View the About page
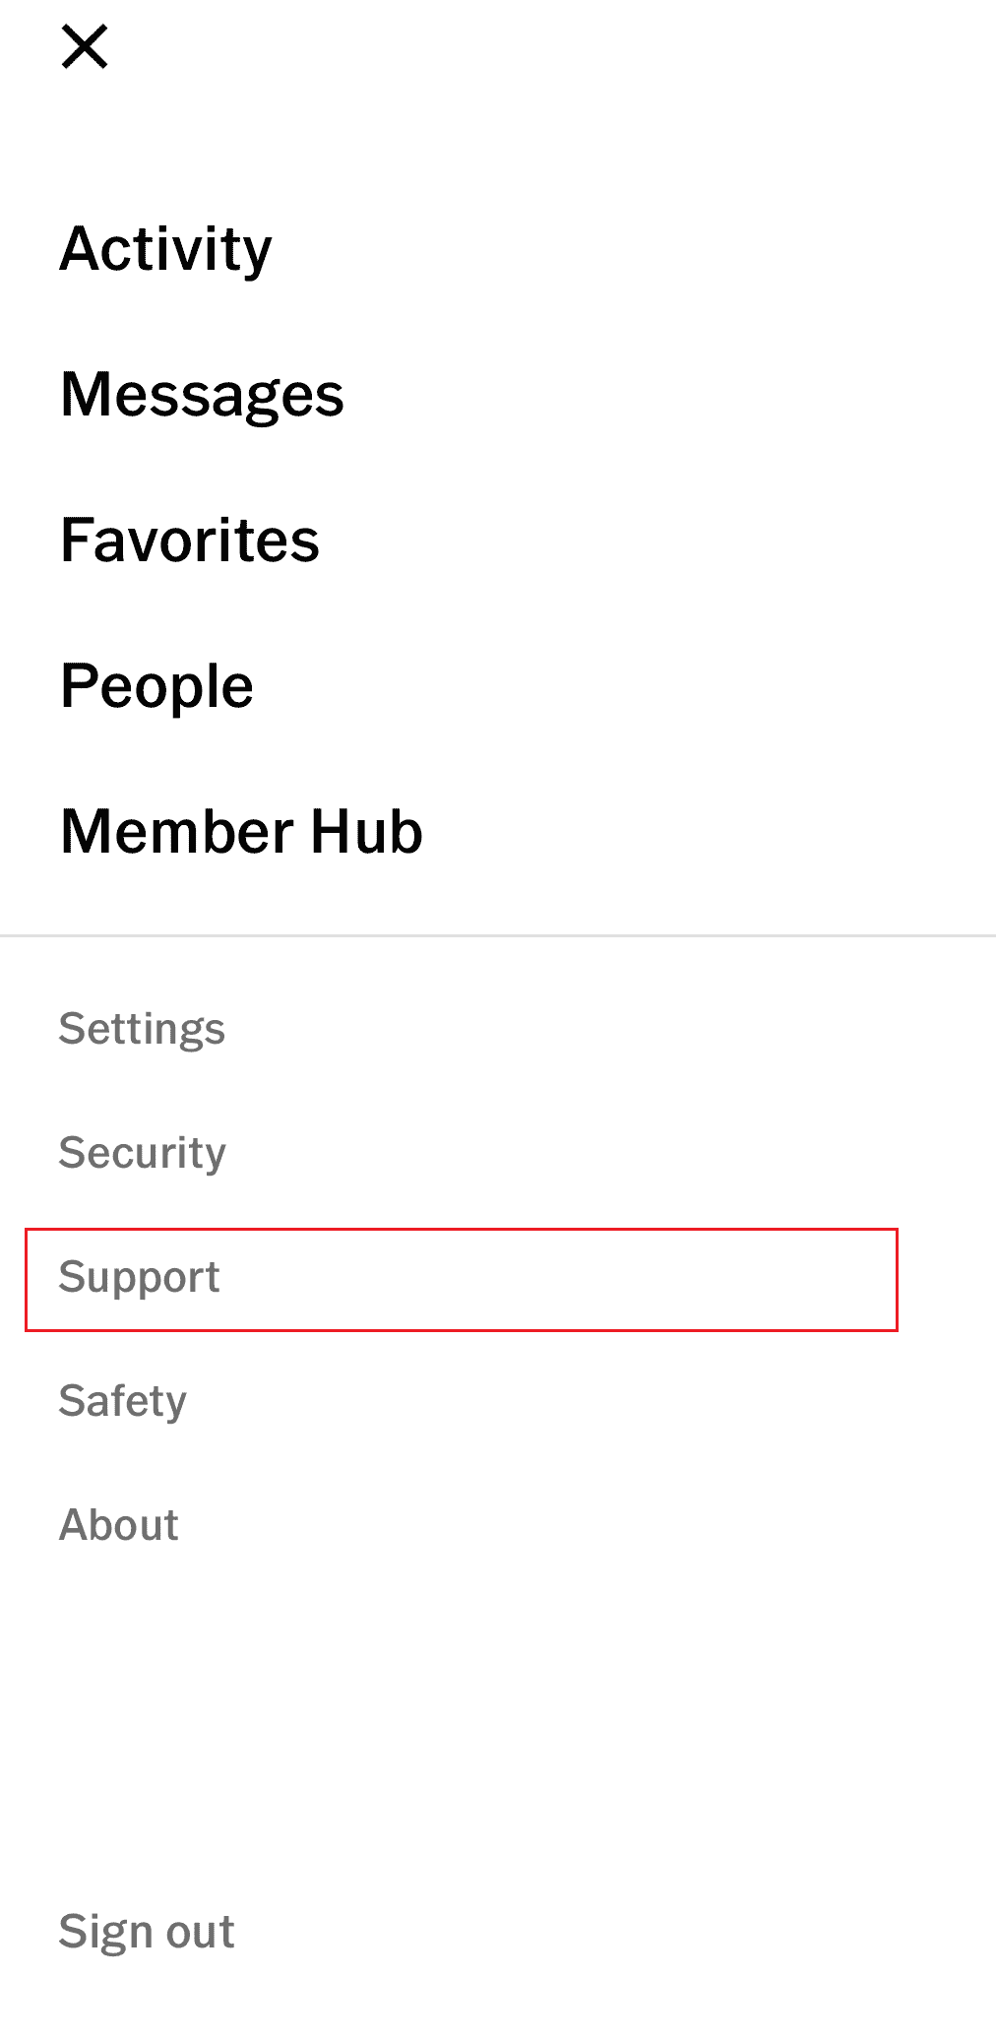The width and height of the screenshot is (996, 2041). pyautogui.click(x=118, y=1525)
